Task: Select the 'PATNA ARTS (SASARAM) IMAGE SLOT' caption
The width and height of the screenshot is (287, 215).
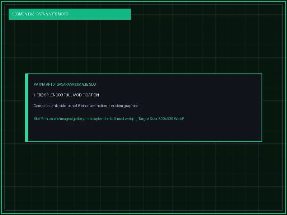Action: [x=66, y=84]
